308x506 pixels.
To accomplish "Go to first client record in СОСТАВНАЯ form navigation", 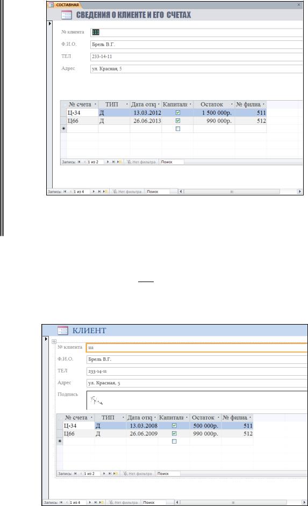I will click(65, 192).
